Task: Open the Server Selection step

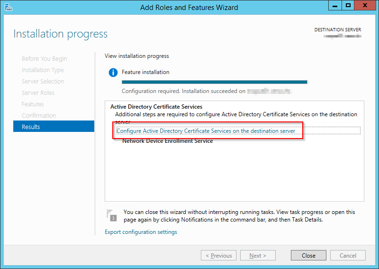Action: point(43,82)
